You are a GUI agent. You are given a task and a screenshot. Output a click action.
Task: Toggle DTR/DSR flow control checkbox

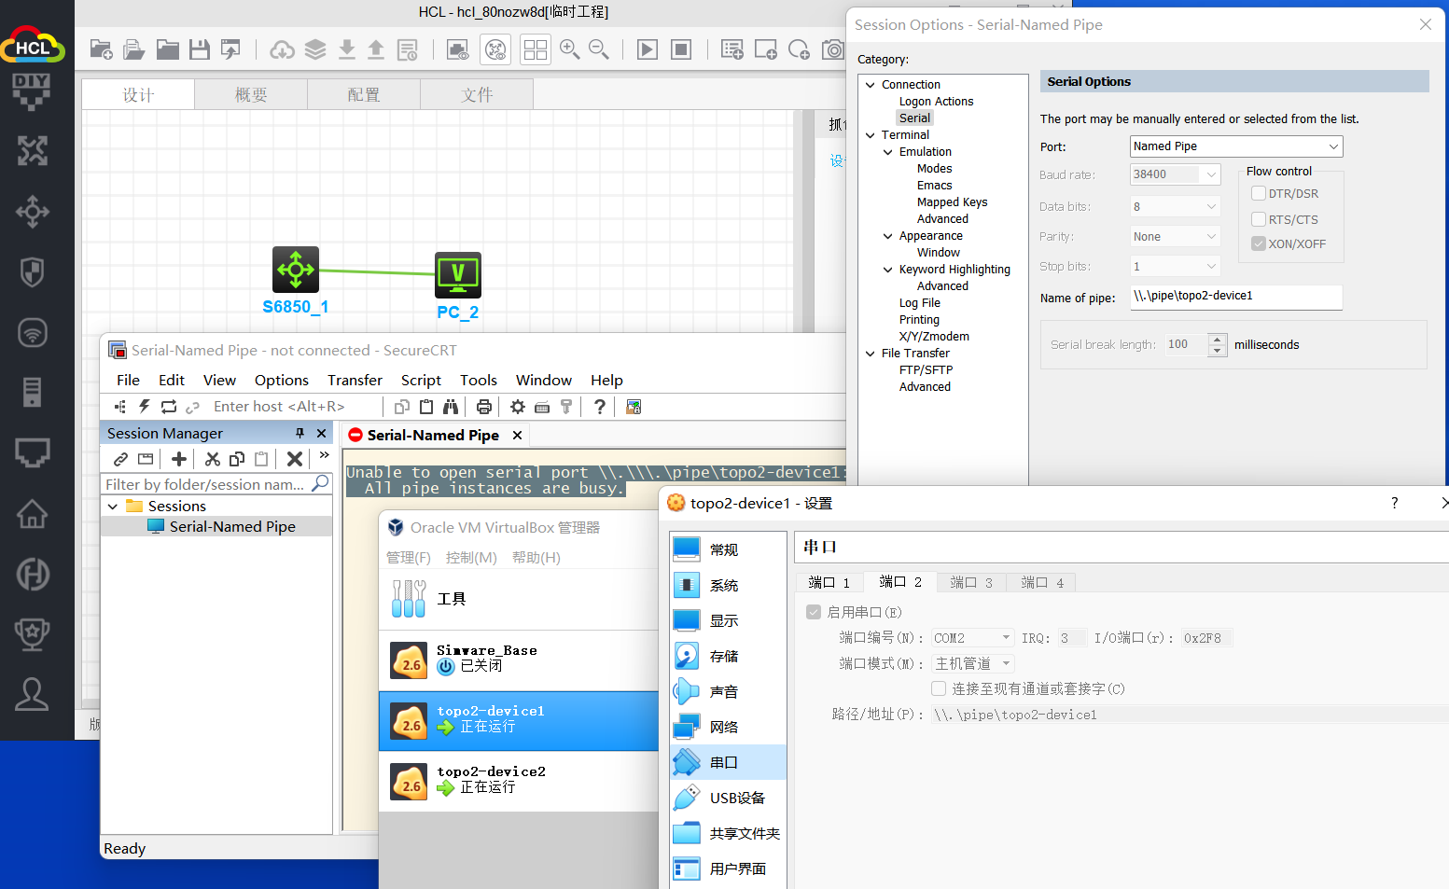(x=1259, y=193)
